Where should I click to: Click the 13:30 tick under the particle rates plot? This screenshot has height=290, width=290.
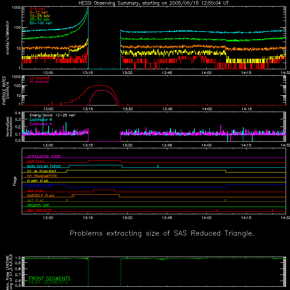(x=128, y=109)
